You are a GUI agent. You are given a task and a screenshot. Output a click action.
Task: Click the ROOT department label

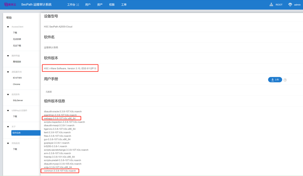click(279, 5)
